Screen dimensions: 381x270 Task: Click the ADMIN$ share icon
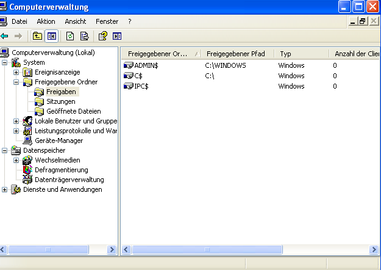click(x=128, y=65)
